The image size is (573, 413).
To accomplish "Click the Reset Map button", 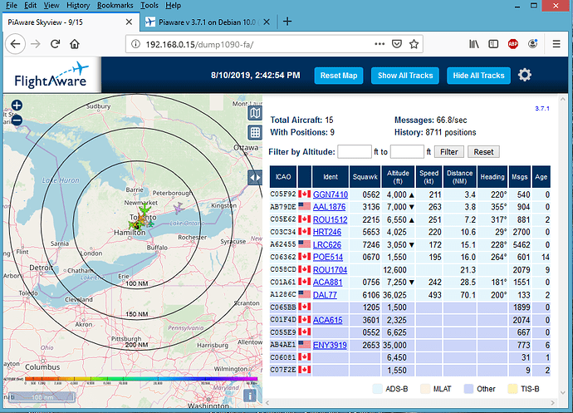I will coord(339,76).
